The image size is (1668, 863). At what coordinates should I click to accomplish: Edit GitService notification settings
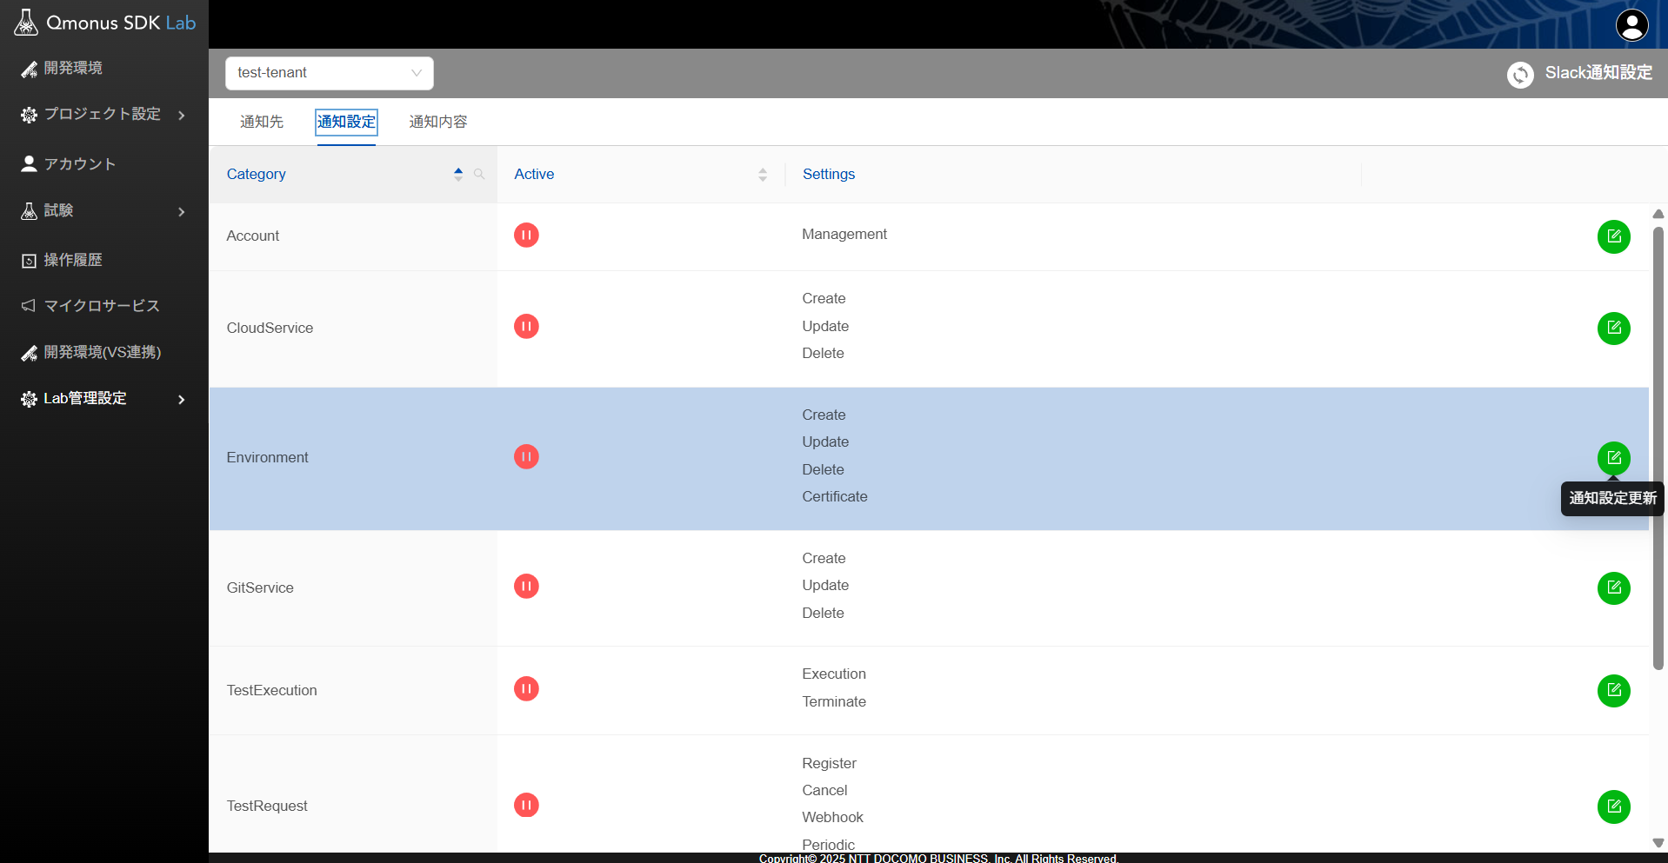(1613, 588)
